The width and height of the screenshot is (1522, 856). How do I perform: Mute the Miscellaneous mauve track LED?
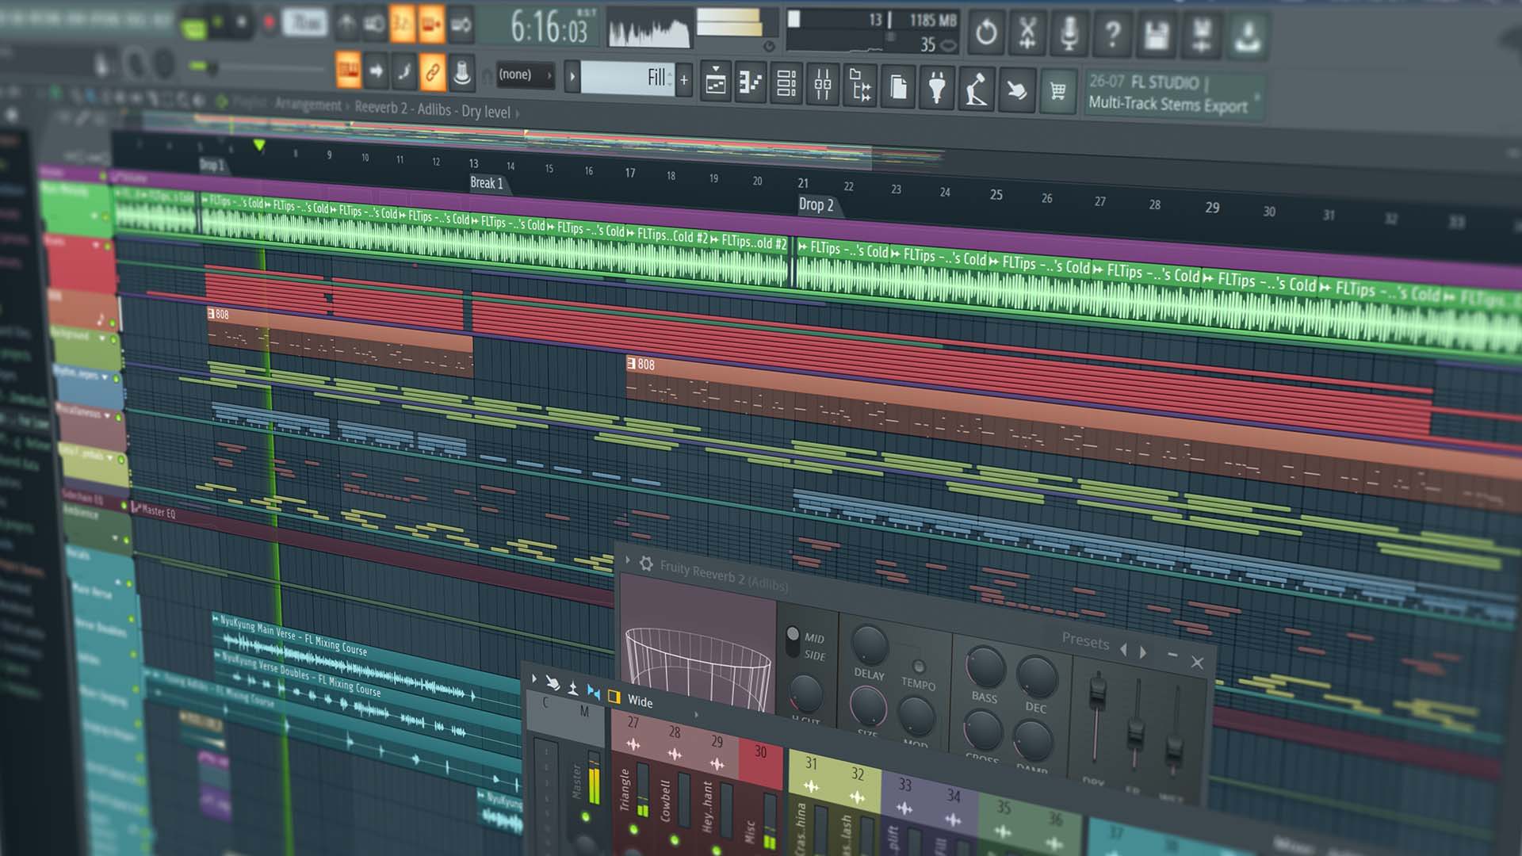click(119, 416)
